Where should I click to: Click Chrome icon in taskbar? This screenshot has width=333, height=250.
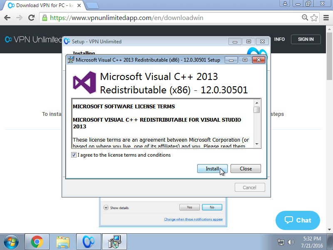[37, 242]
